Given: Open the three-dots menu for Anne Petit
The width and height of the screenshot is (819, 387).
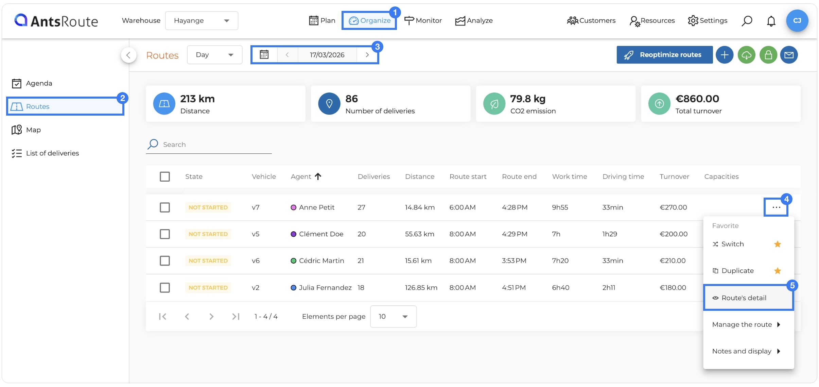Looking at the screenshot, I should pyautogui.click(x=776, y=207).
